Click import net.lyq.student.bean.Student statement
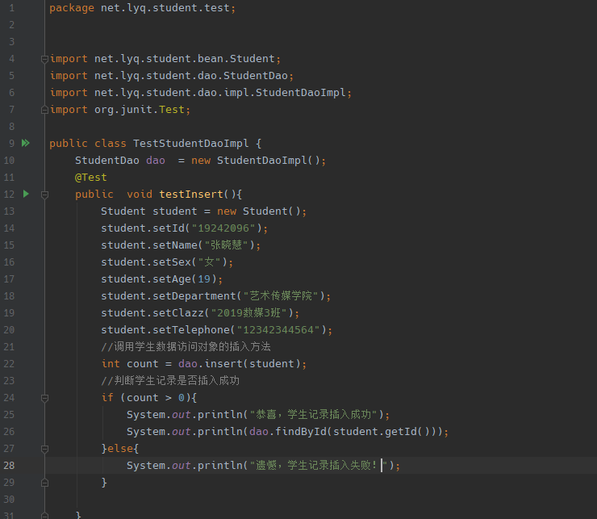Screen dimensions: 597x519 click(165, 59)
